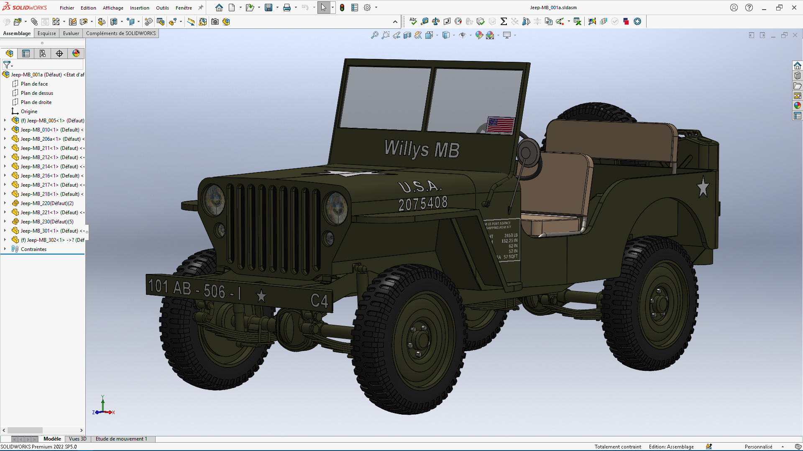803x451 pixels.
Task: Click the Home welcome icon
Action: tap(219, 8)
